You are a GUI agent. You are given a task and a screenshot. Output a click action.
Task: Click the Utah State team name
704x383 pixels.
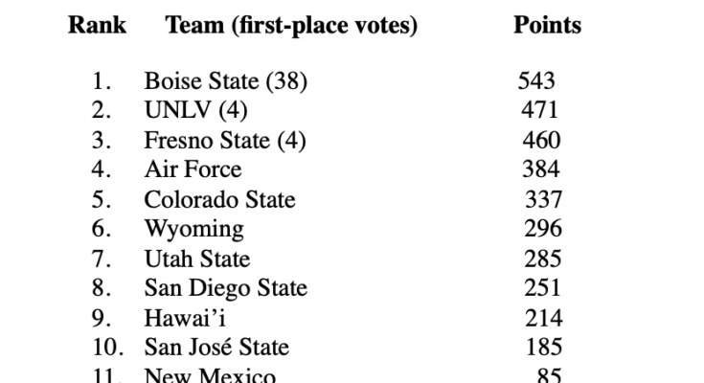pyautogui.click(x=196, y=259)
